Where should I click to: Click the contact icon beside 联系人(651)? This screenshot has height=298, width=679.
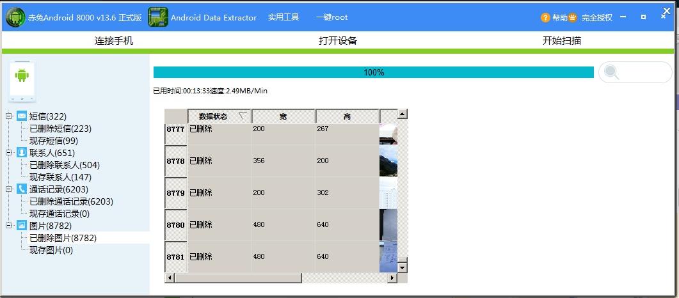click(x=22, y=153)
